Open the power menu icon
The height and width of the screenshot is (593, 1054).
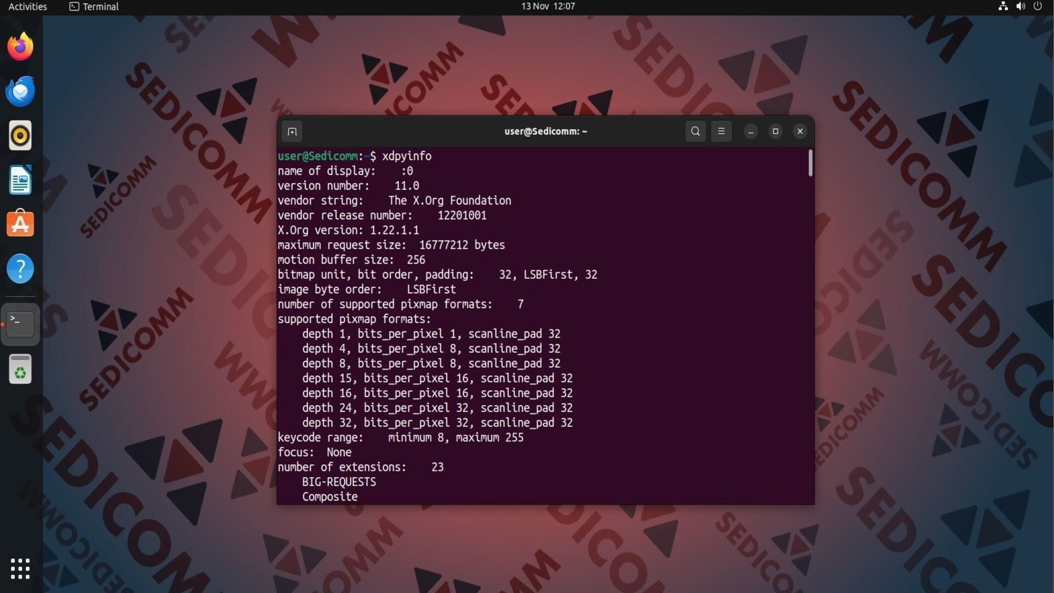pos(1038,7)
